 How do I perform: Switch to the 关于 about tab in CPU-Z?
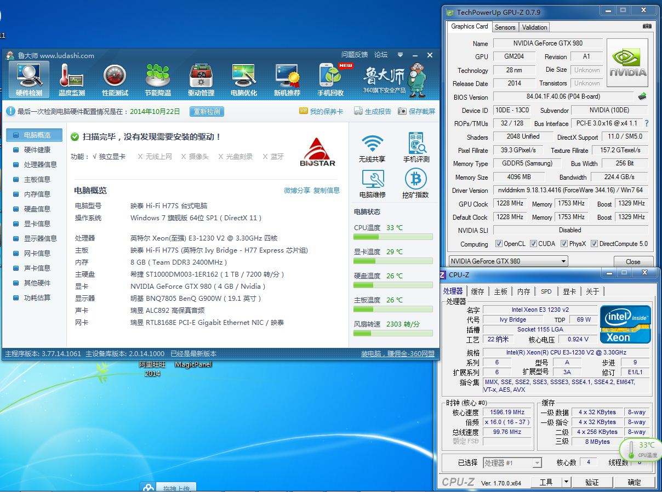592,291
